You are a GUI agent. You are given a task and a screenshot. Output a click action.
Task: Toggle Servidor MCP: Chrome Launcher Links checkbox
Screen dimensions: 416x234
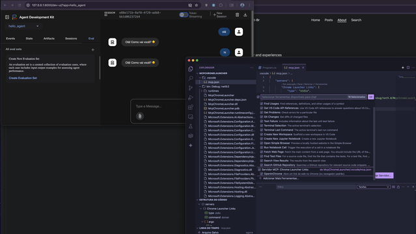coord(259,170)
